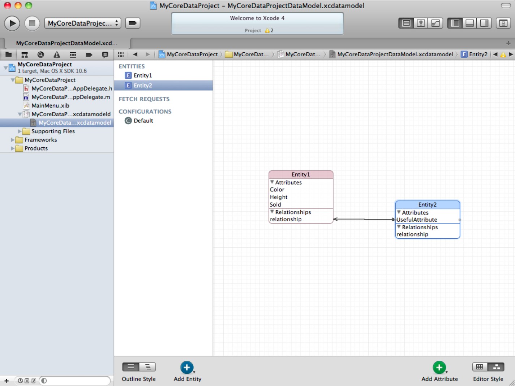Open the MyCoreDataProject scheme popup
Viewport: 515px width, 386px height.
point(82,23)
